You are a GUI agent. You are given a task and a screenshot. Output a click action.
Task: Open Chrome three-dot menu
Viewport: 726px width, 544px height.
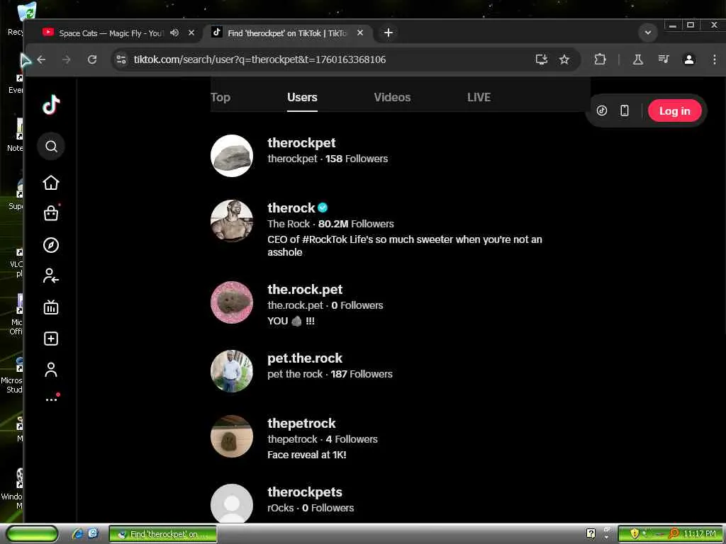[x=715, y=59]
